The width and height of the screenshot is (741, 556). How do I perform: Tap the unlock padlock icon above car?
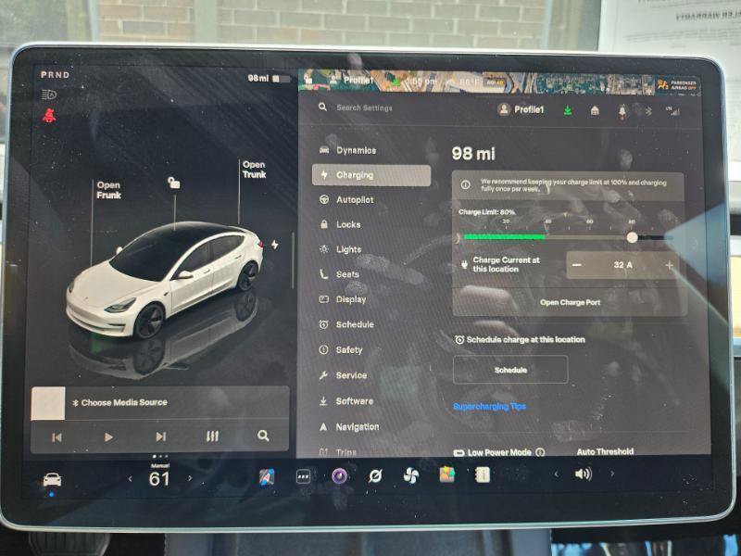point(174,183)
